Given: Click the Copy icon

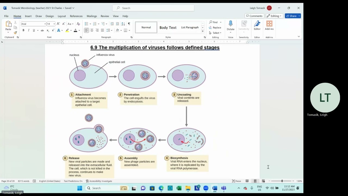Looking at the screenshot, I should 15,27.
